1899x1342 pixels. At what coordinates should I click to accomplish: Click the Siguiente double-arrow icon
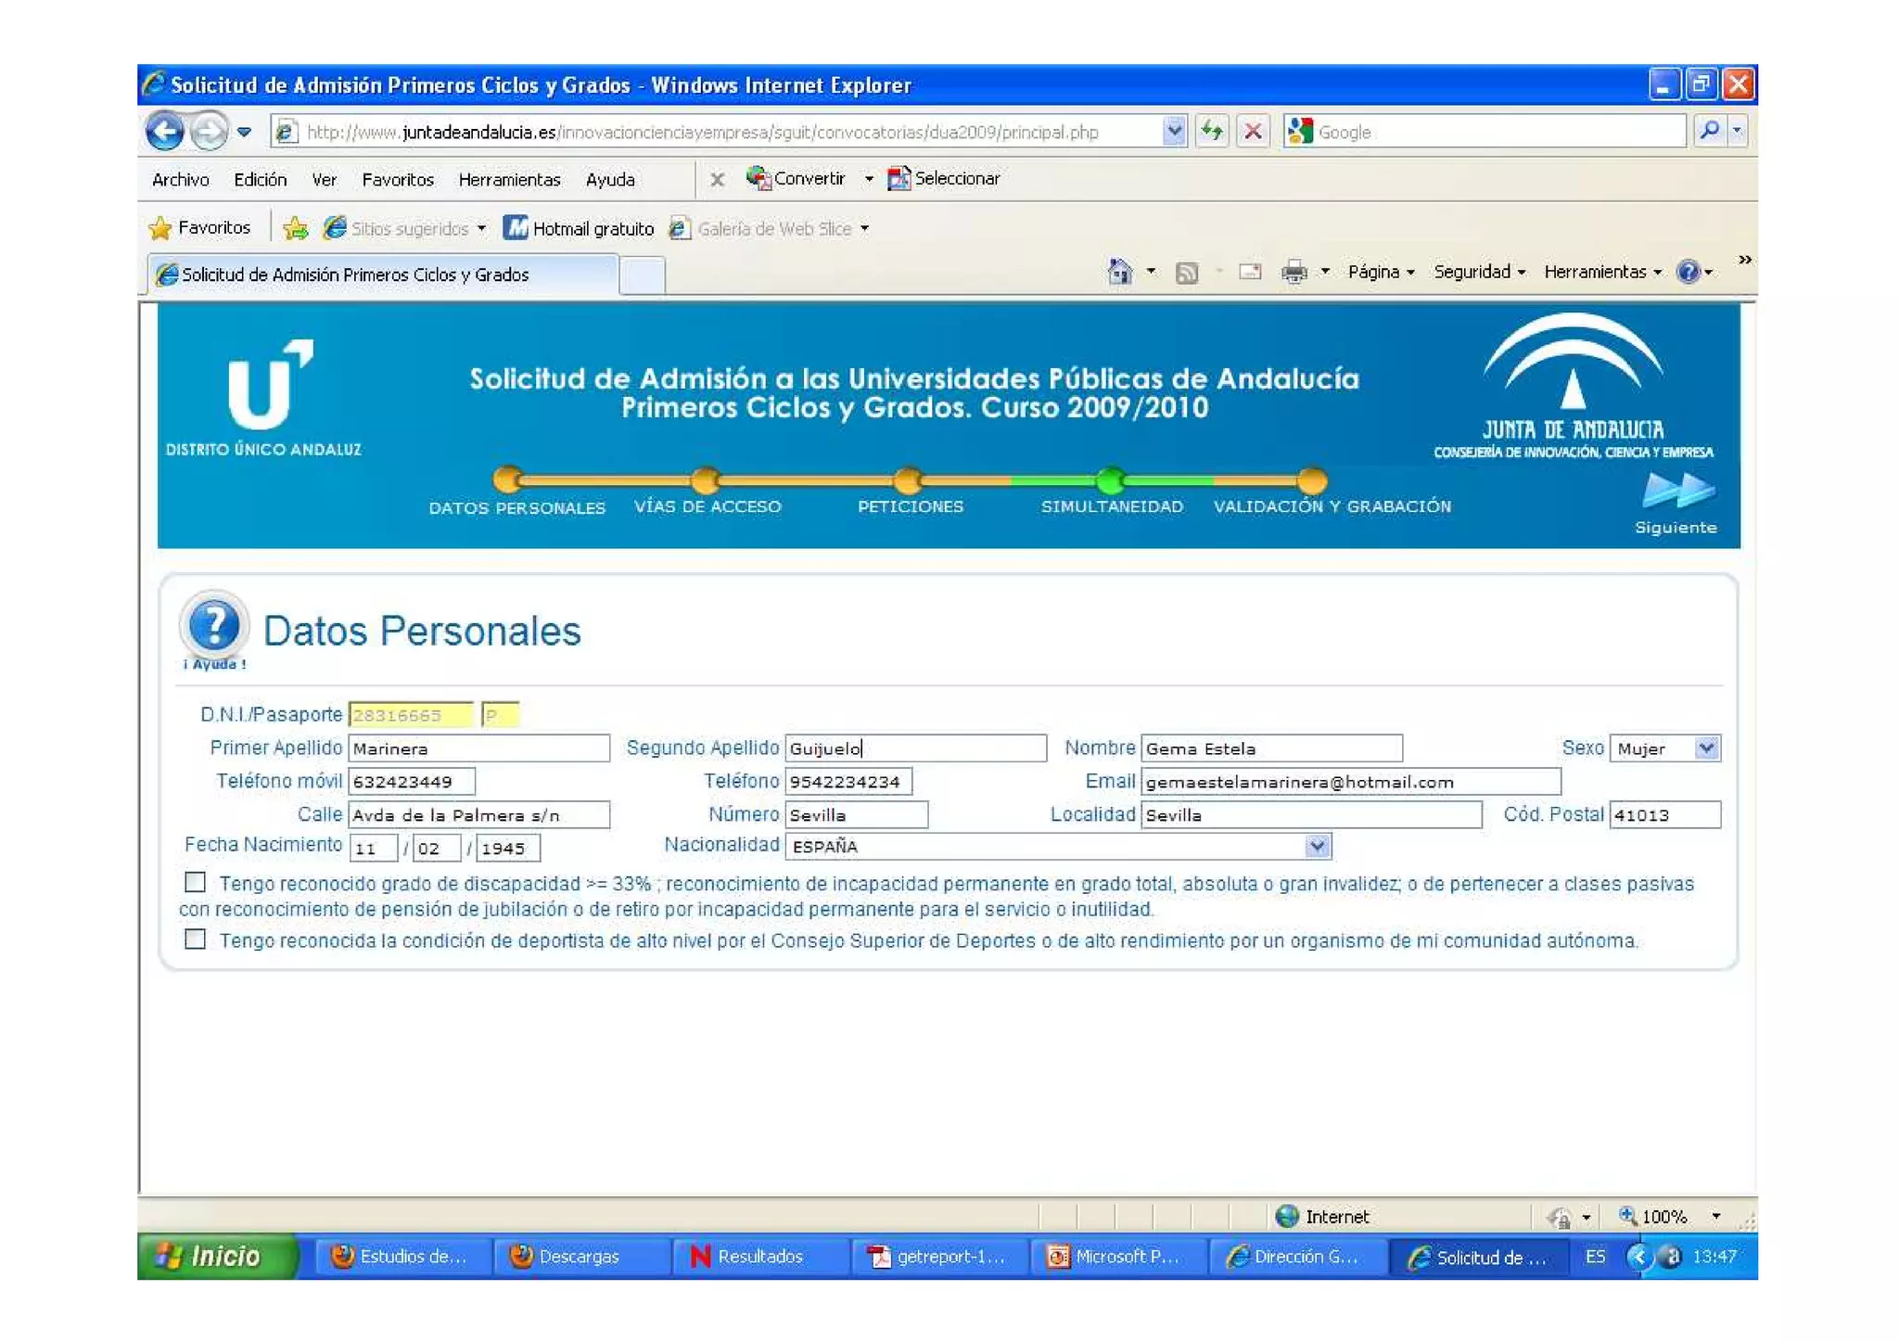pos(1677,491)
